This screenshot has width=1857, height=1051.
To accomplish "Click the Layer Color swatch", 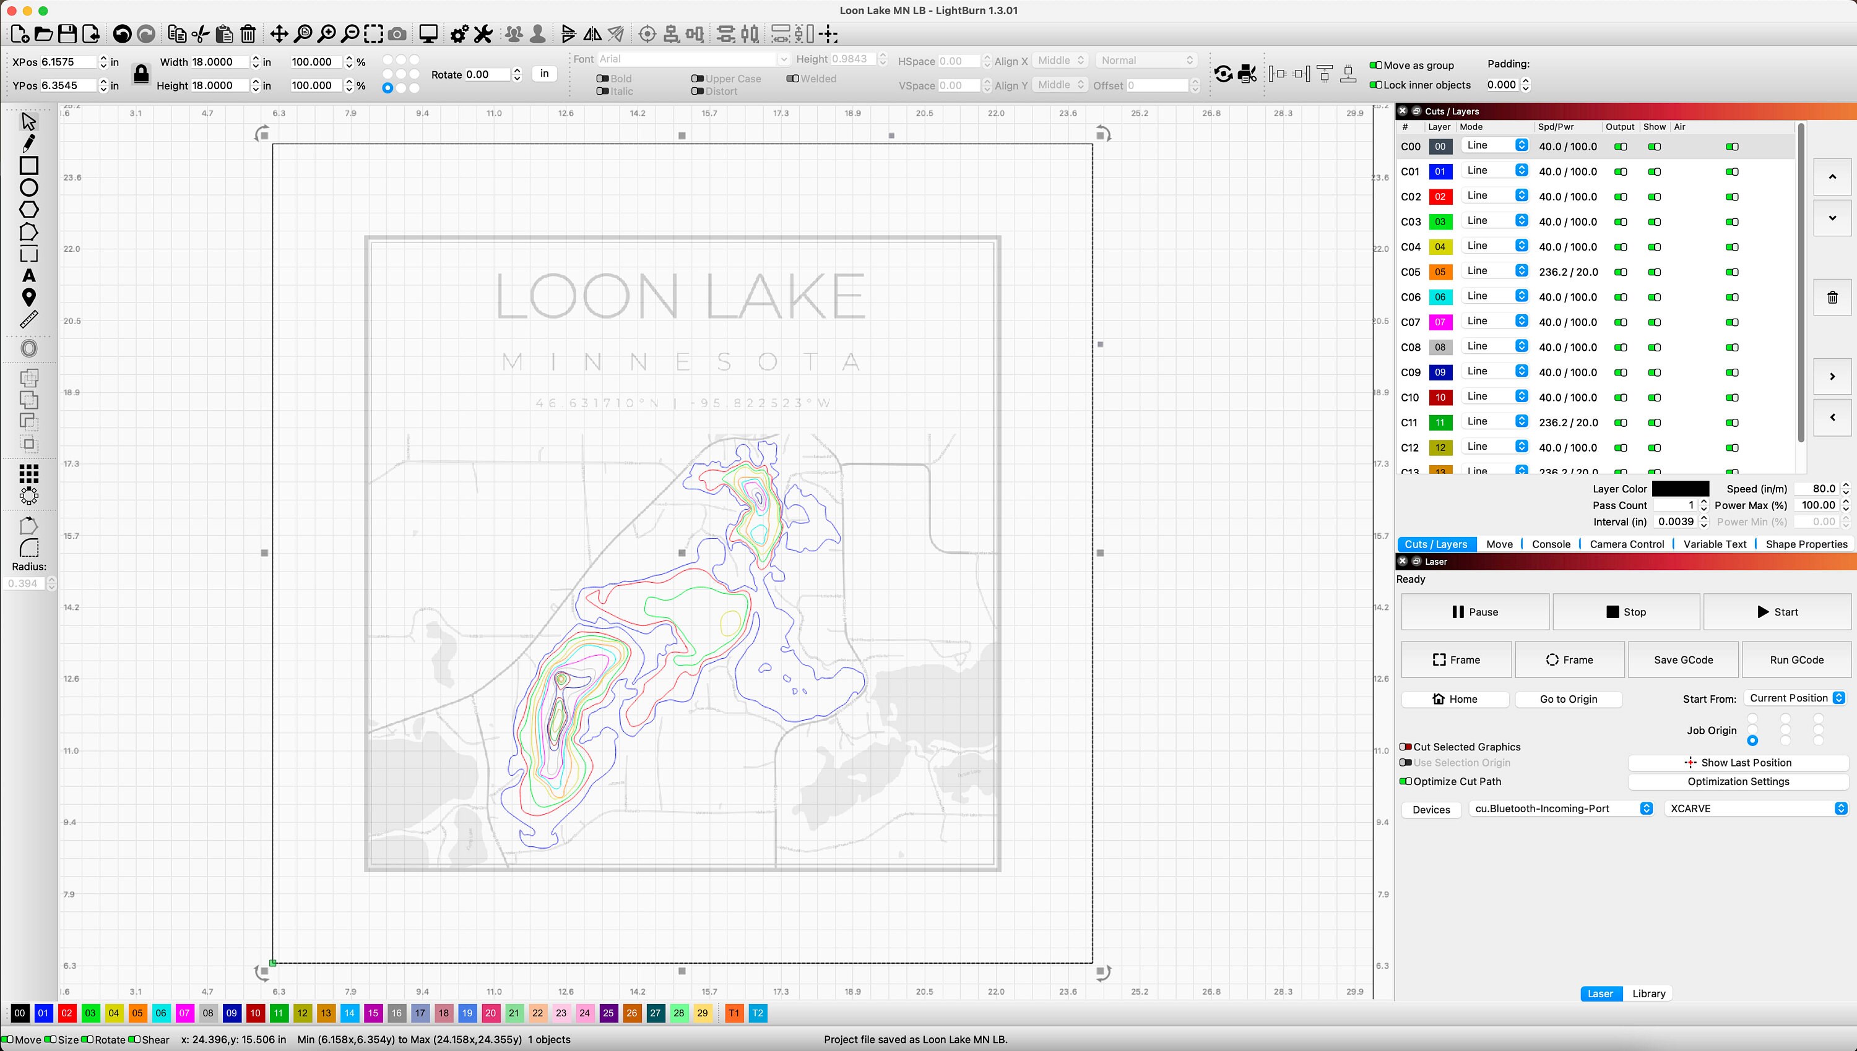I will click(x=1681, y=488).
